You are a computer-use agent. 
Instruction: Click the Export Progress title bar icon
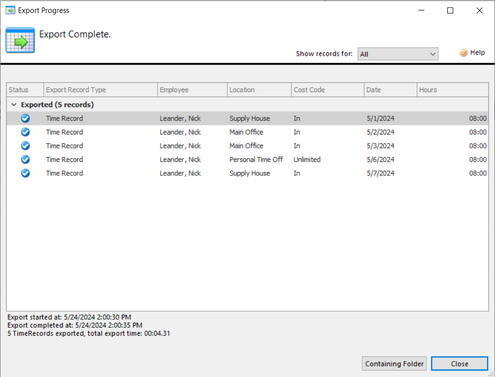pos(10,10)
